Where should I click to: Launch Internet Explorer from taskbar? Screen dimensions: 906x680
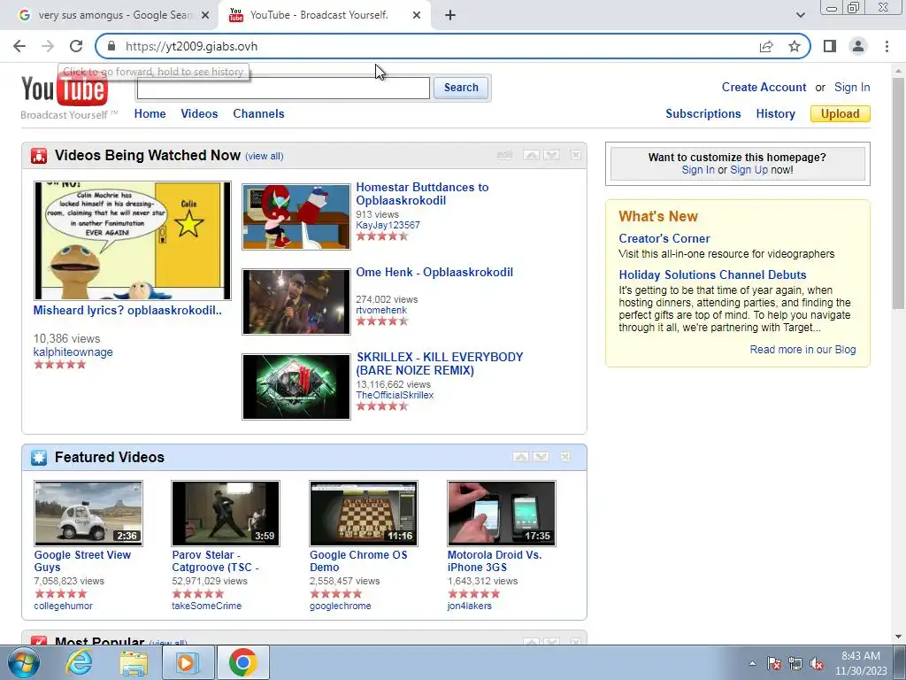point(79,662)
